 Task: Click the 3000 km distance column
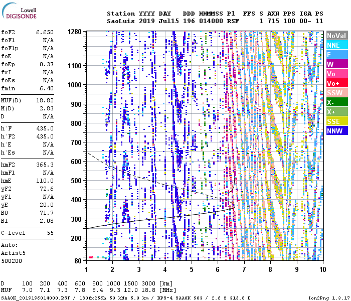point(148,283)
